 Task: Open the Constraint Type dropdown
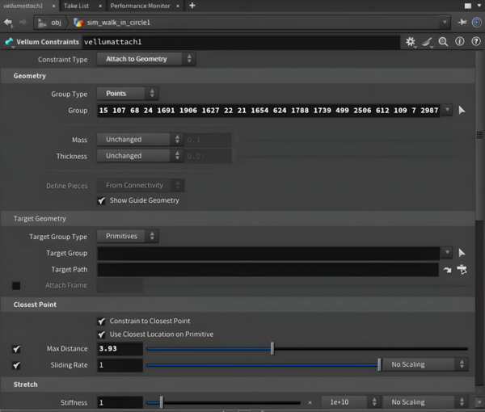tap(145, 59)
